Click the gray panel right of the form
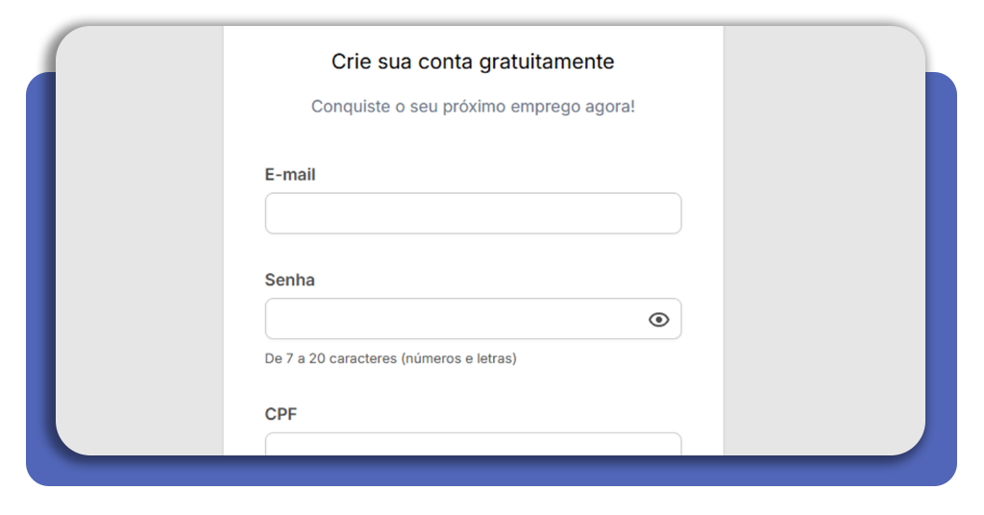 point(822,240)
